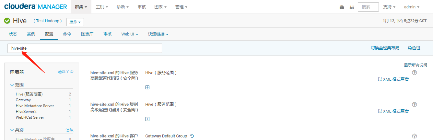
Task: Click the 角色组 link
Action: [x=414, y=48]
